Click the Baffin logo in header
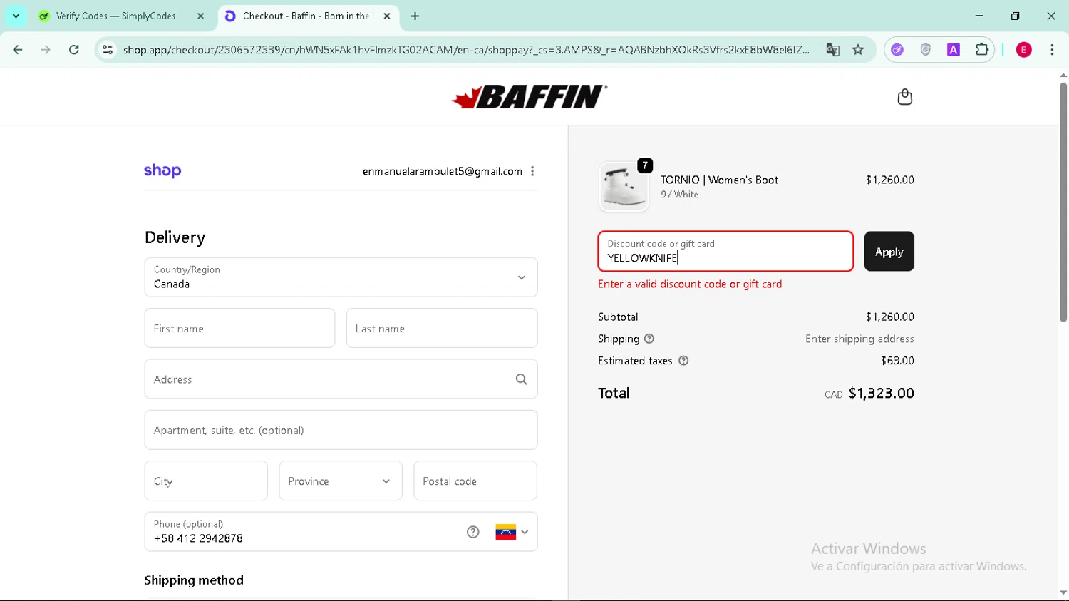Image resolution: width=1069 pixels, height=601 pixels. pos(530,97)
